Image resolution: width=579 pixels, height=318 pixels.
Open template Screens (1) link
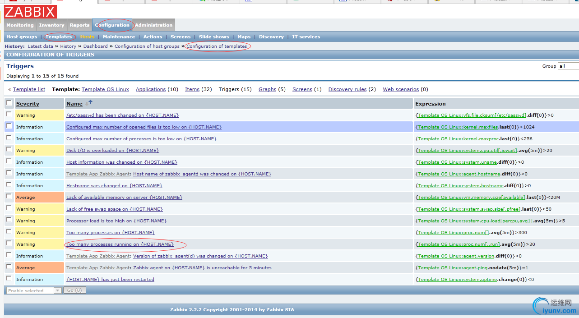point(302,89)
